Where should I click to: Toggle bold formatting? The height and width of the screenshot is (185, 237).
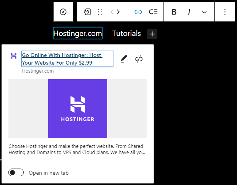(x=174, y=12)
